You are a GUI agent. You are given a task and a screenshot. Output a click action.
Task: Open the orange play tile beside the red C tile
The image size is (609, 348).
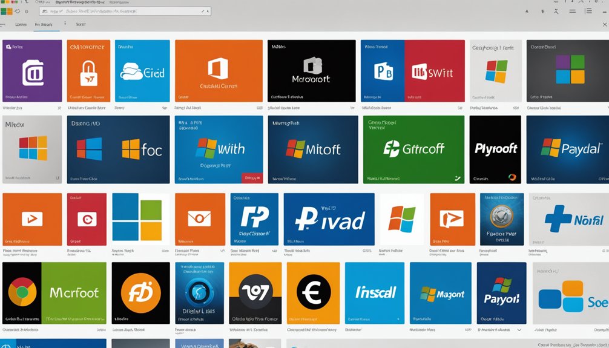[x=32, y=219]
